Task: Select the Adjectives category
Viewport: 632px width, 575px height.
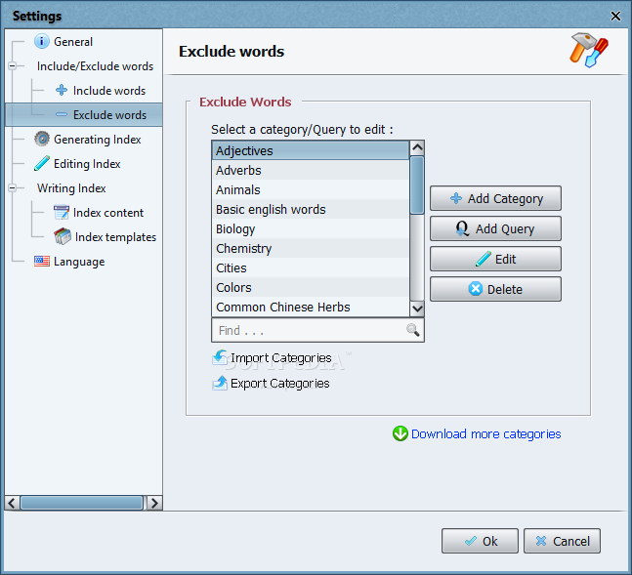Action: tap(311, 150)
